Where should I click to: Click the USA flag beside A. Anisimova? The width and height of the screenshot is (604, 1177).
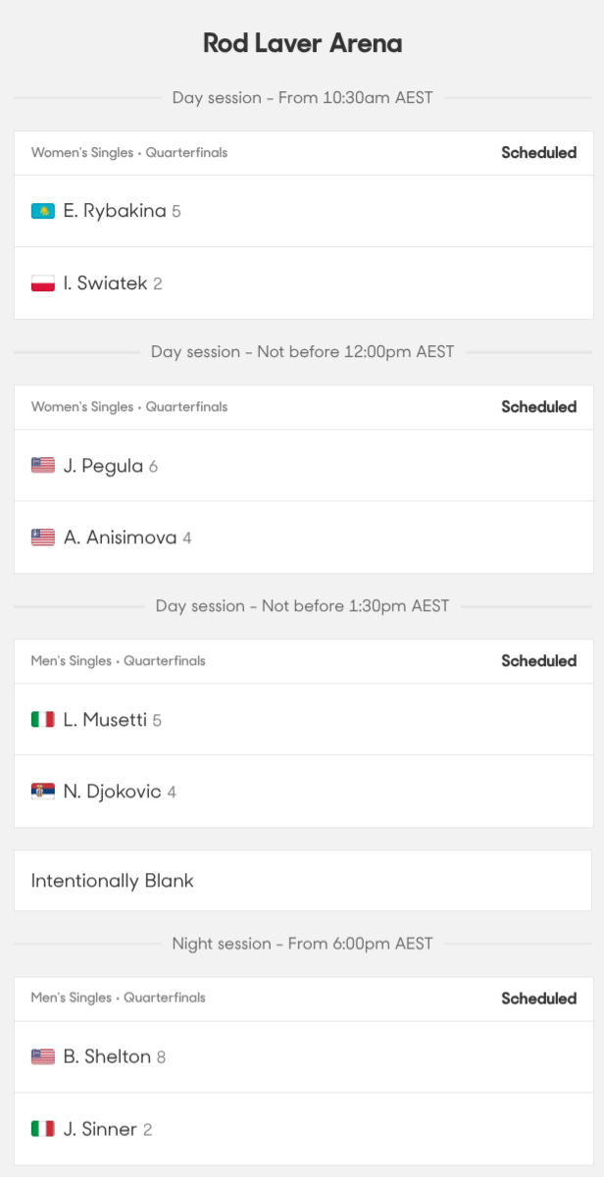pos(41,537)
